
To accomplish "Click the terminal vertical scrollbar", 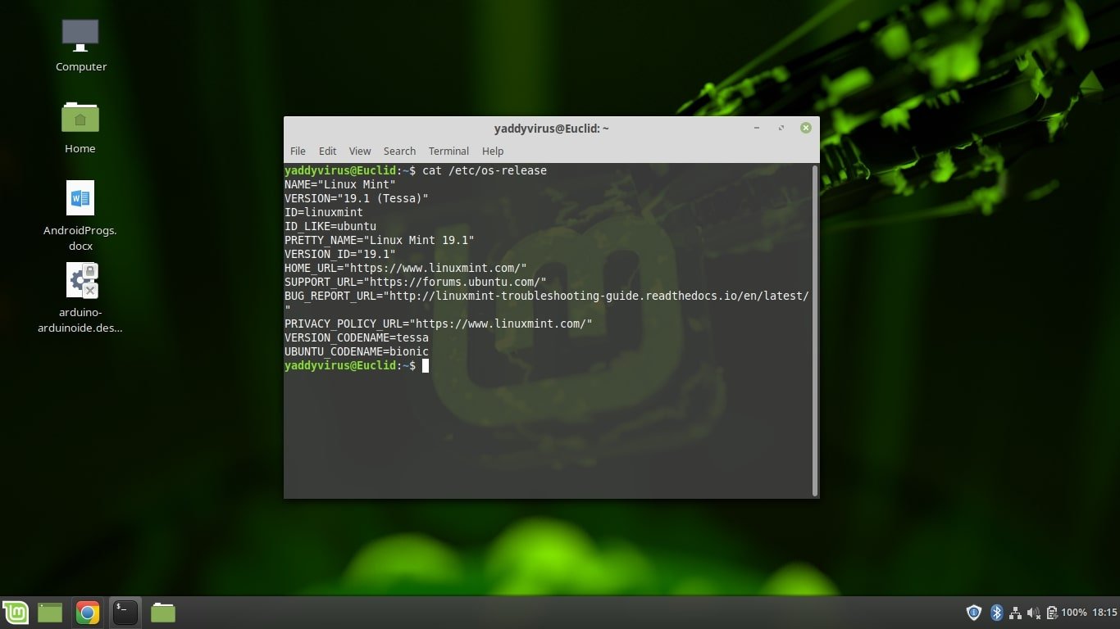I will 814,330.
